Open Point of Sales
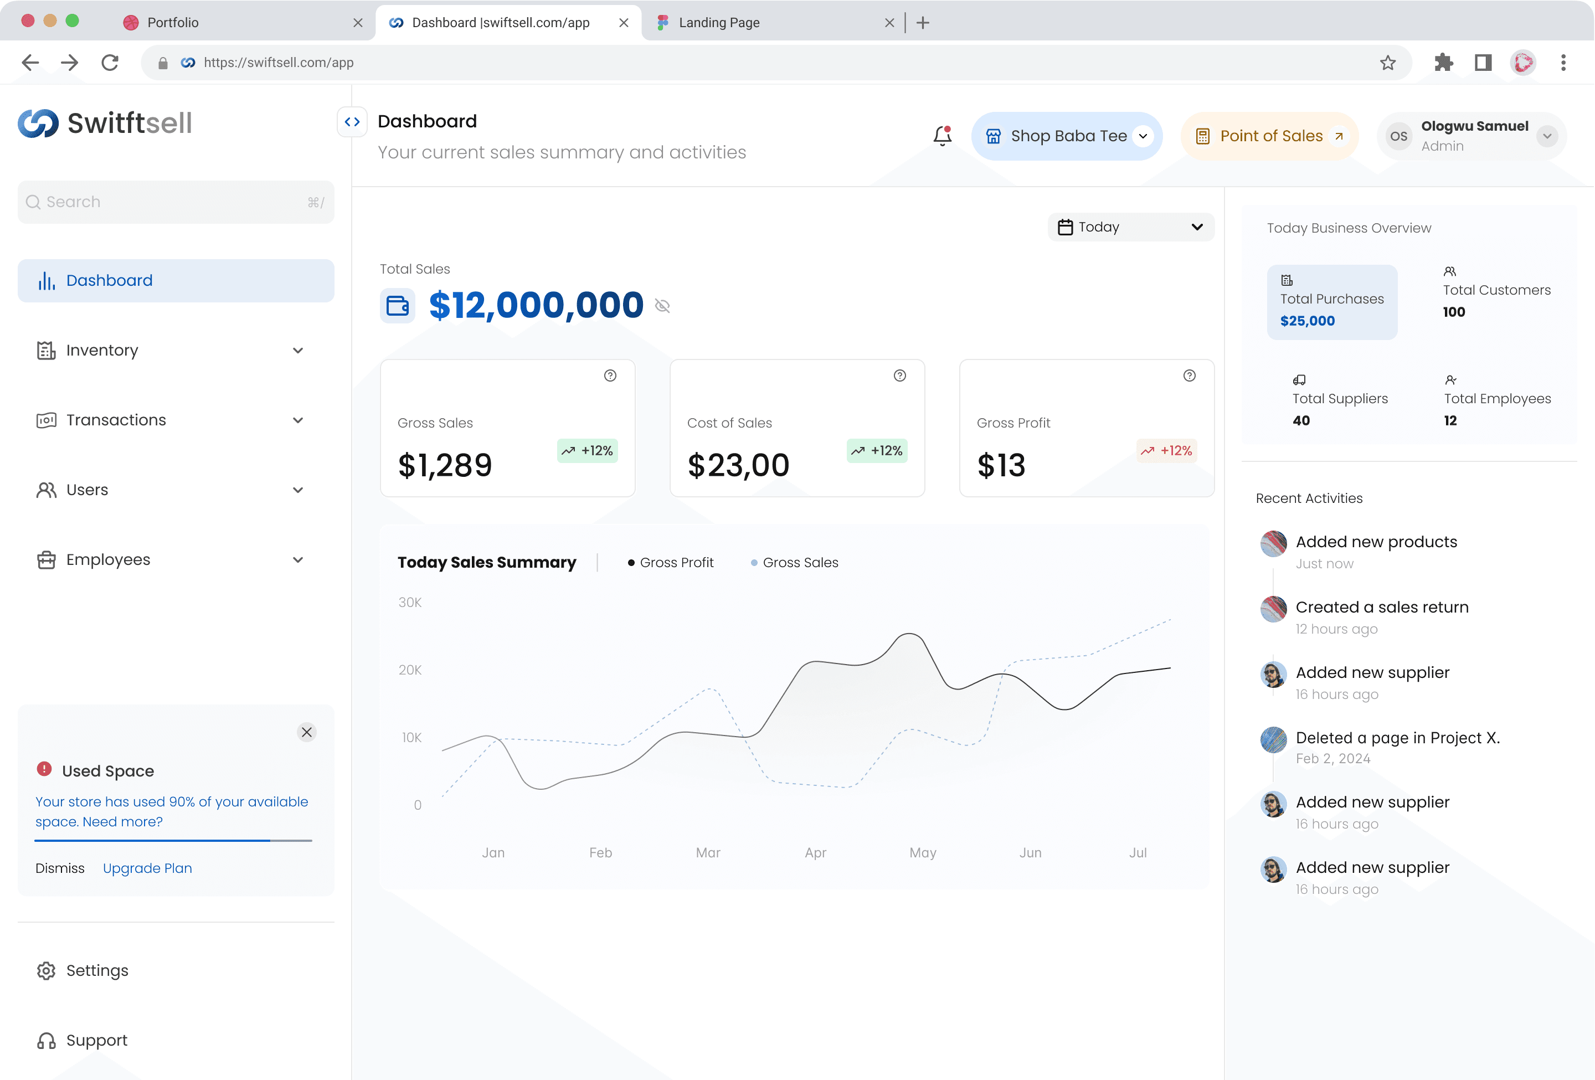The height and width of the screenshot is (1080, 1595). (x=1269, y=136)
